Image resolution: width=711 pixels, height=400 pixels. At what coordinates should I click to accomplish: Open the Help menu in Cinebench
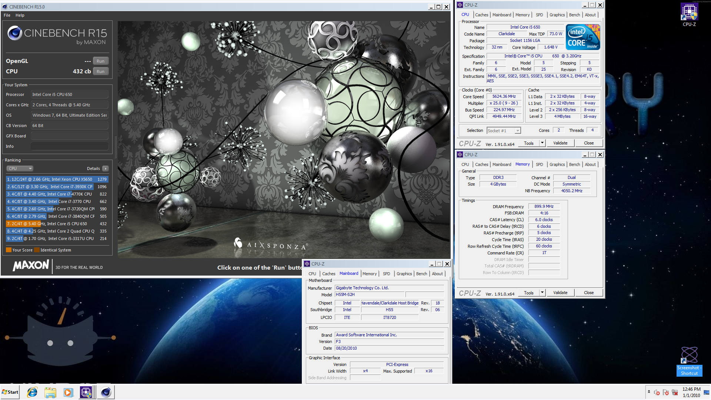click(20, 15)
